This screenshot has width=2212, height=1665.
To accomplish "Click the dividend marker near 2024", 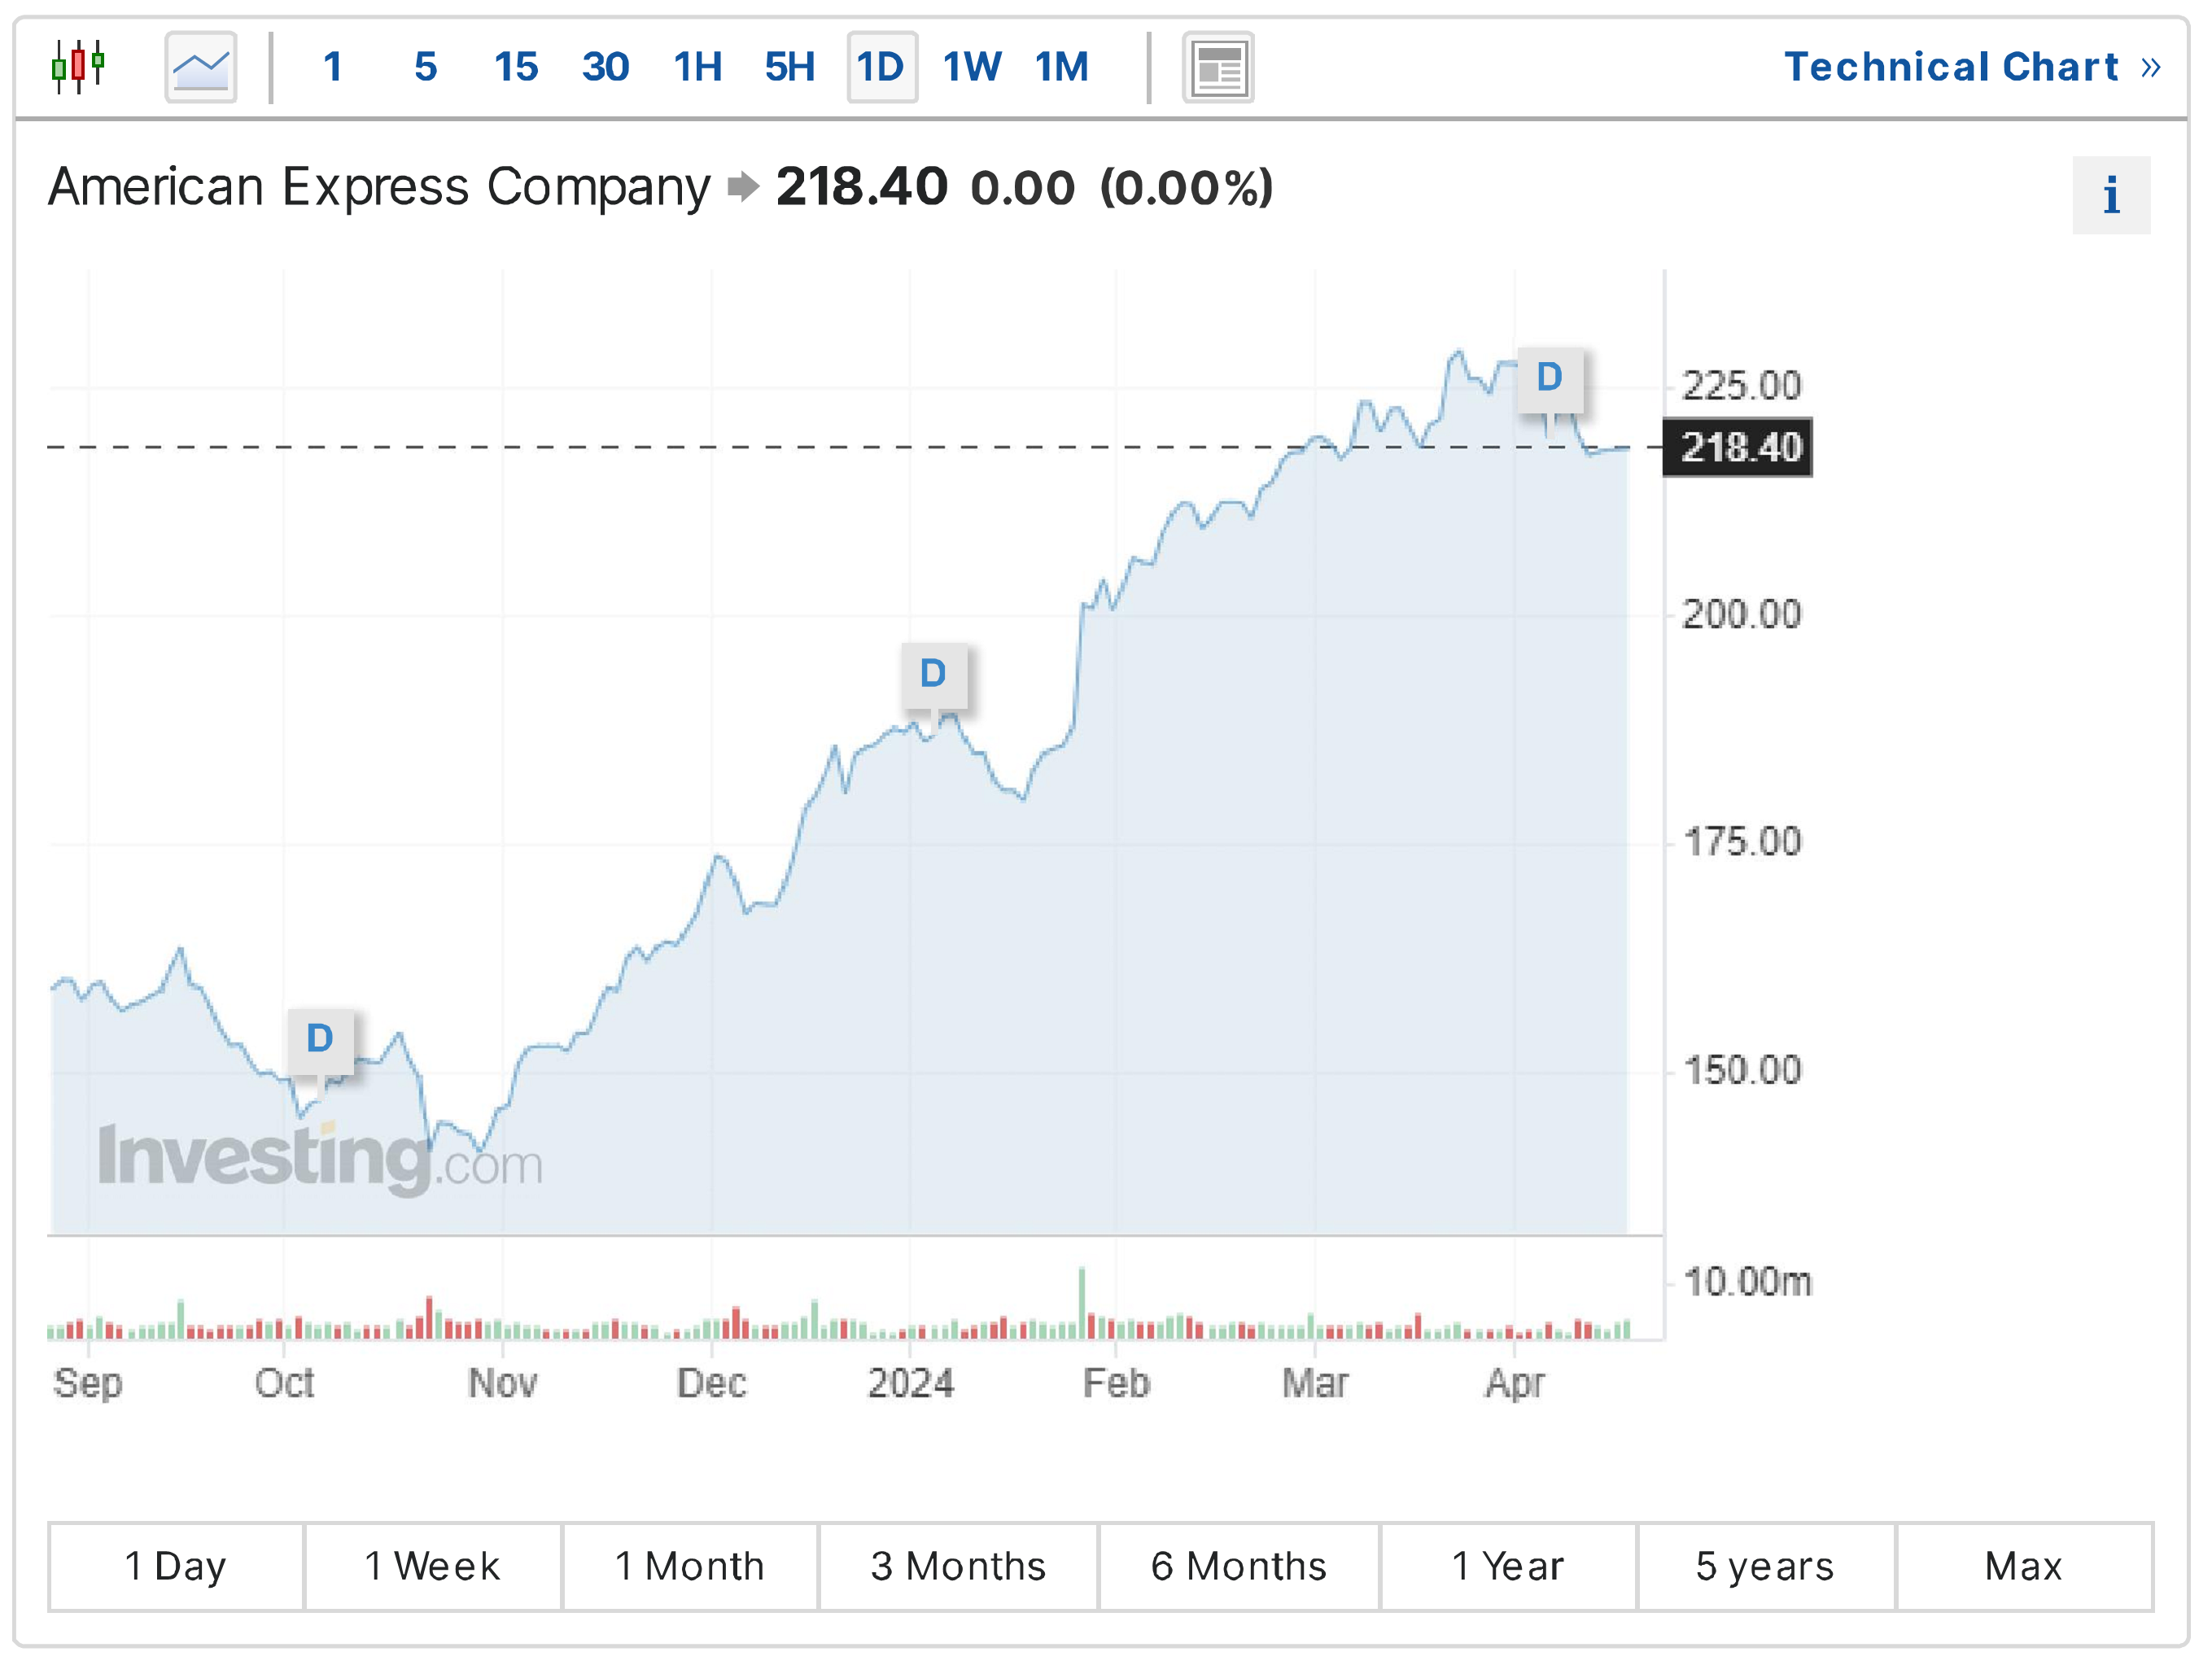I will (x=933, y=674).
